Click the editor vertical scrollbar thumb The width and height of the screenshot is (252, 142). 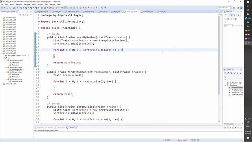(x=219, y=55)
